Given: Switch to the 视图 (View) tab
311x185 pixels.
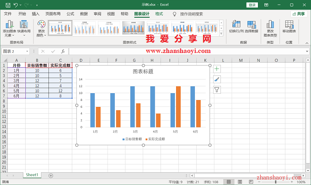Looking at the screenshot, I should [x=111, y=14].
